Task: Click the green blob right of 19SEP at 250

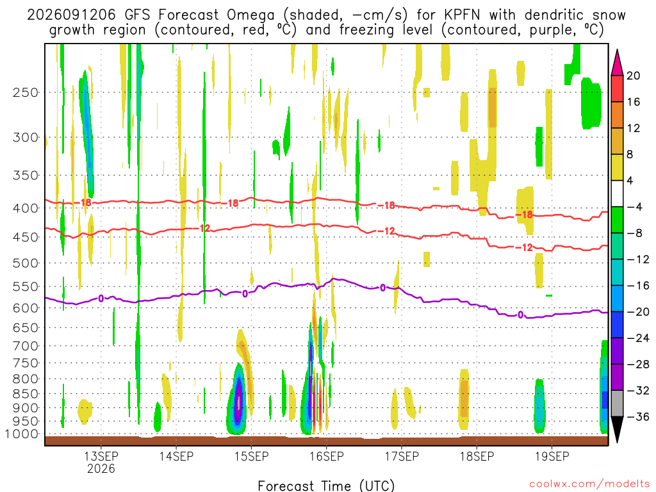Action: click(591, 103)
